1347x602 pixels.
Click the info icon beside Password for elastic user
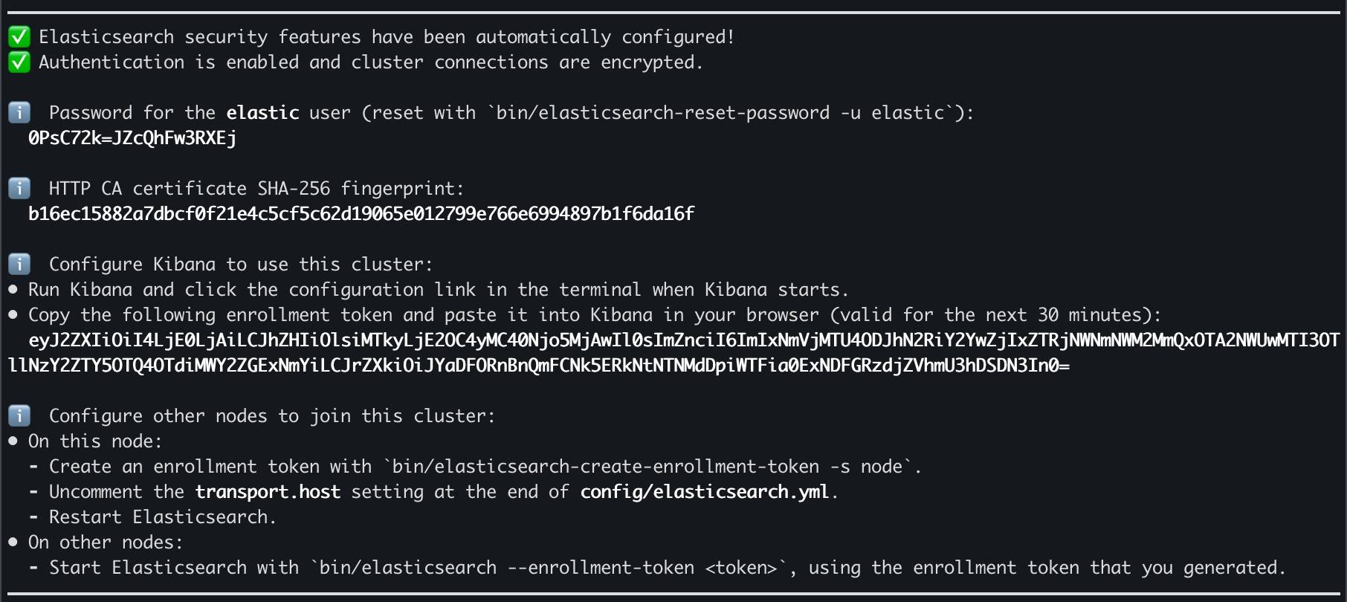19,112
